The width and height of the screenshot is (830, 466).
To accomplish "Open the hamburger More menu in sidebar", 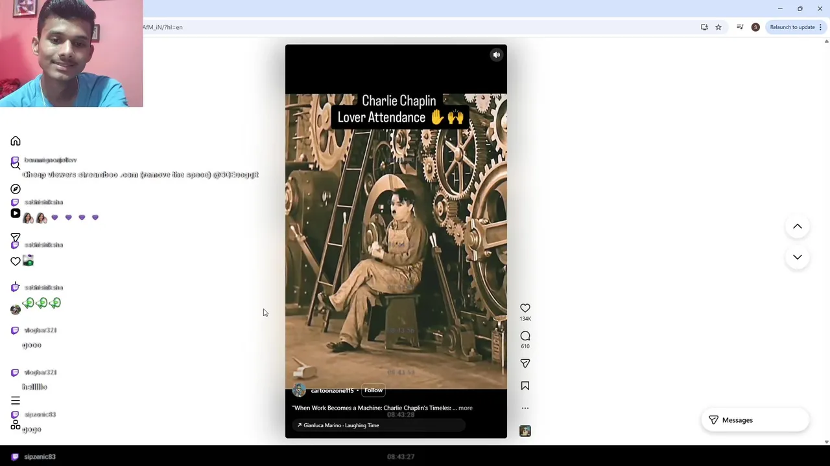I will [16, 401].
